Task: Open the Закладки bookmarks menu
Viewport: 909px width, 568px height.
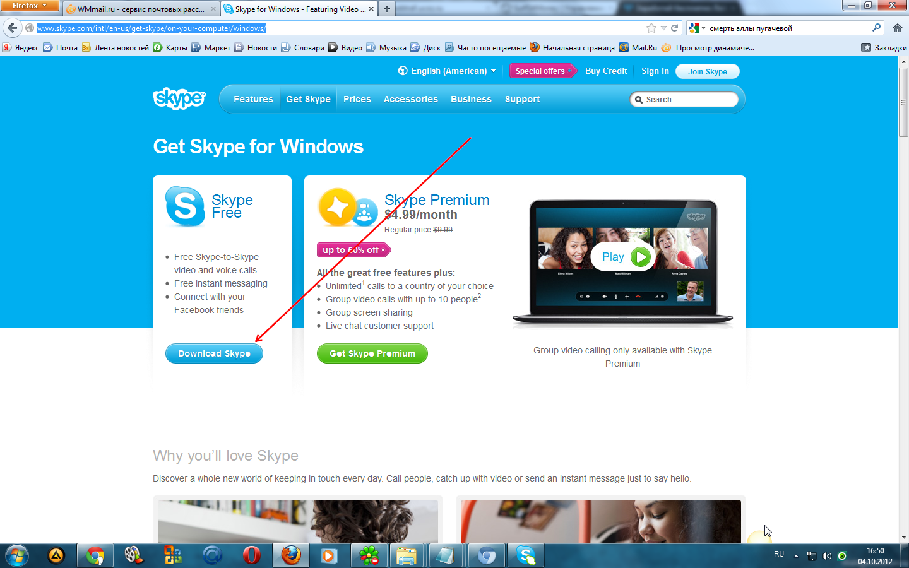Action: point(884,47)
